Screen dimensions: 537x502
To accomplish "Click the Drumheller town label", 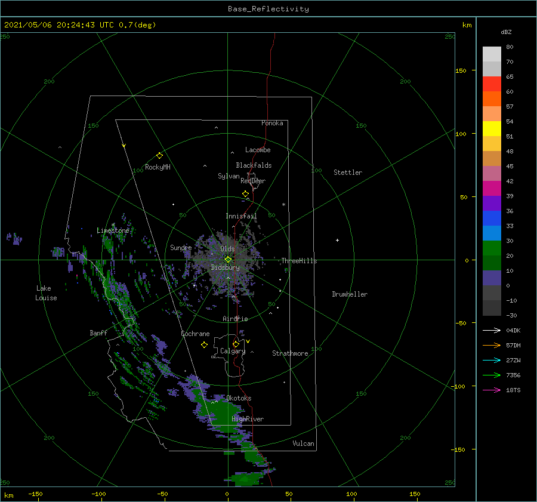I will [x=350, y=294].
